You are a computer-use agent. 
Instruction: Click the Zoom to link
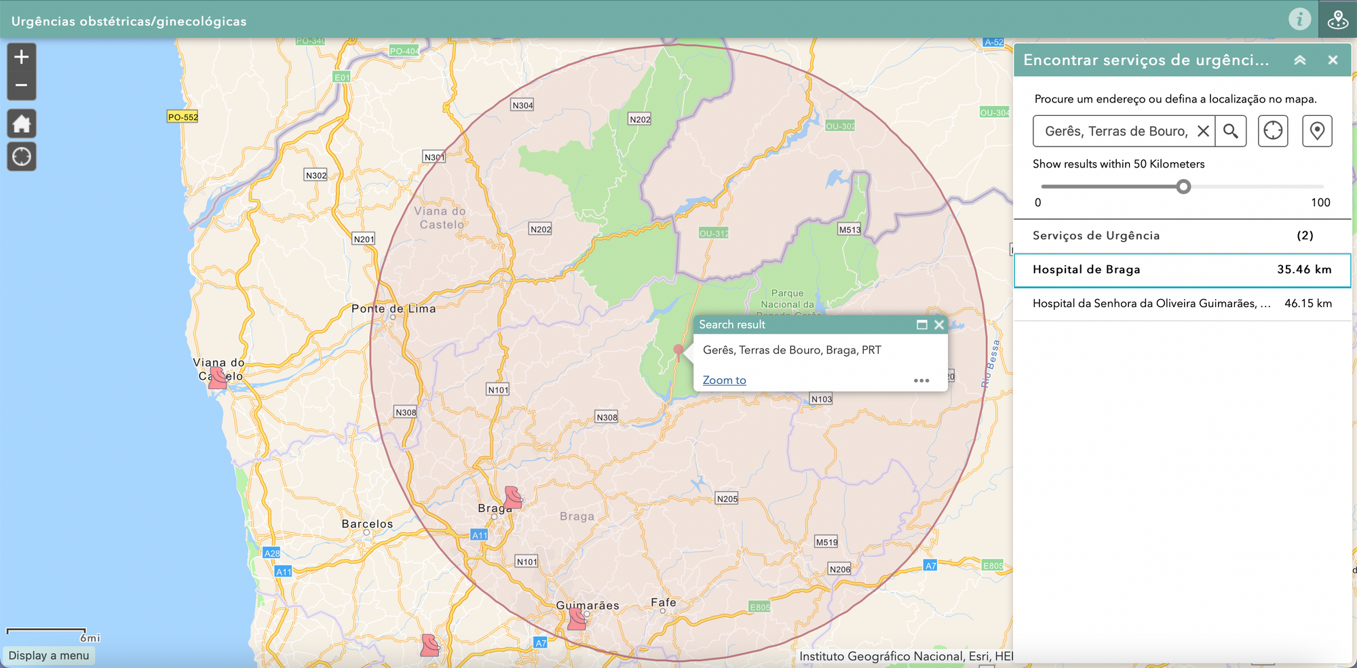tap(724, 380)
